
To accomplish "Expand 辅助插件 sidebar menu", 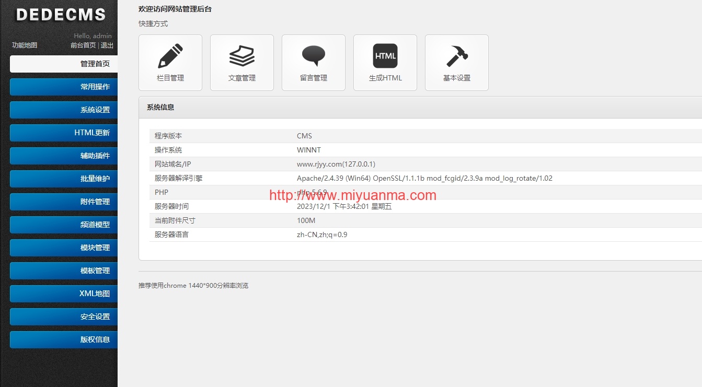I will point(64,156).
